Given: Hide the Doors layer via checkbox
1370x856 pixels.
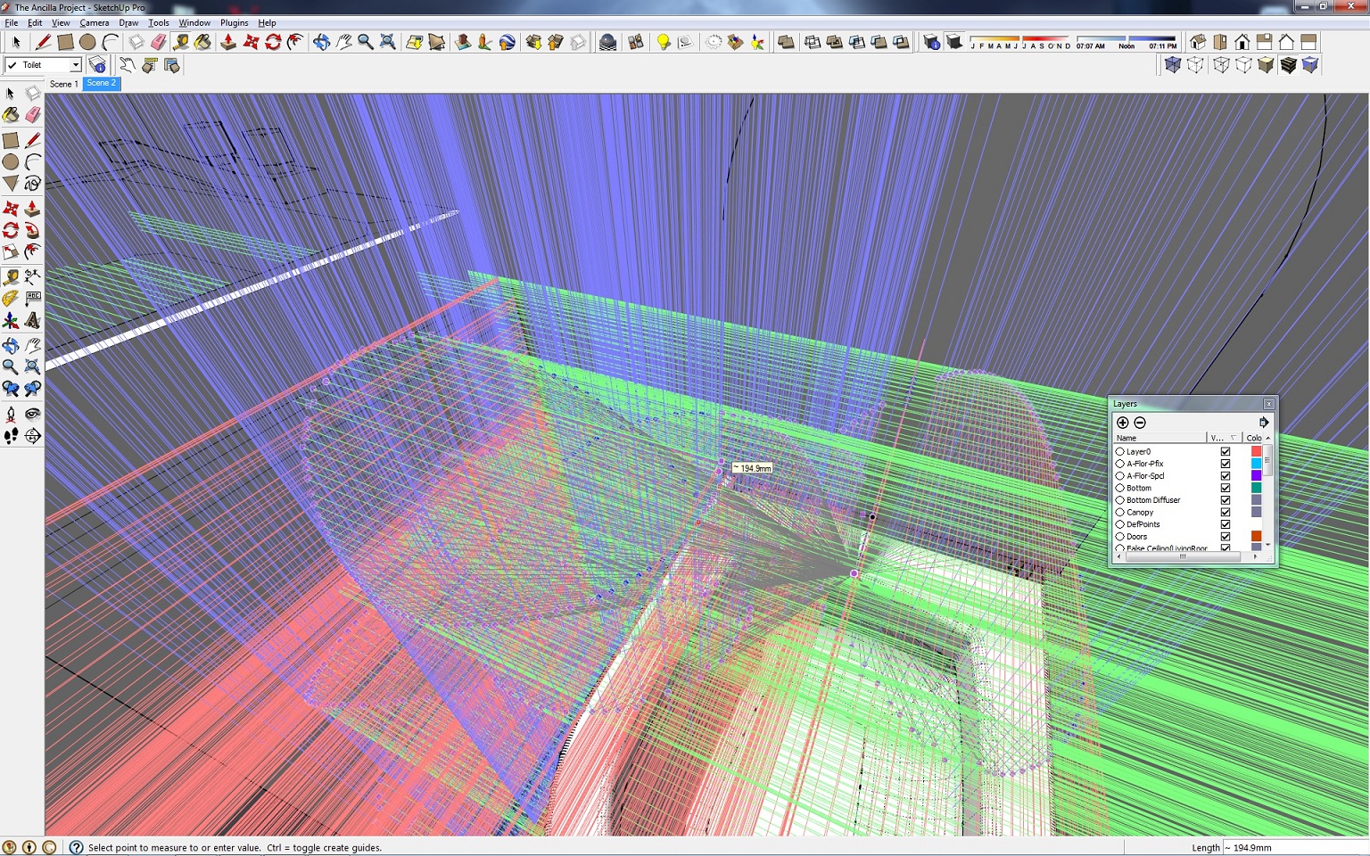Looking at the screenshot, I should [x=1226, y=537].
